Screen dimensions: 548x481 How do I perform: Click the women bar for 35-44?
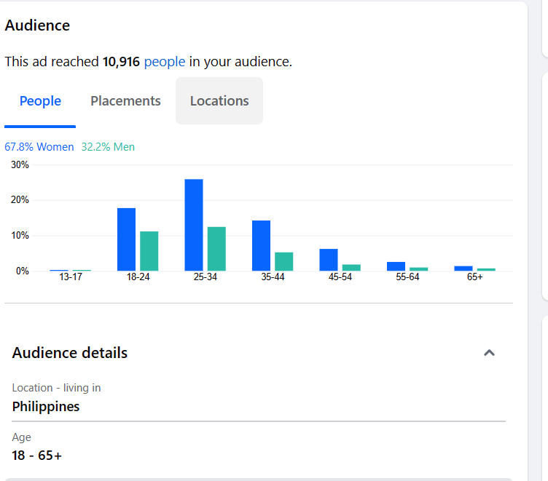point(261,245)
